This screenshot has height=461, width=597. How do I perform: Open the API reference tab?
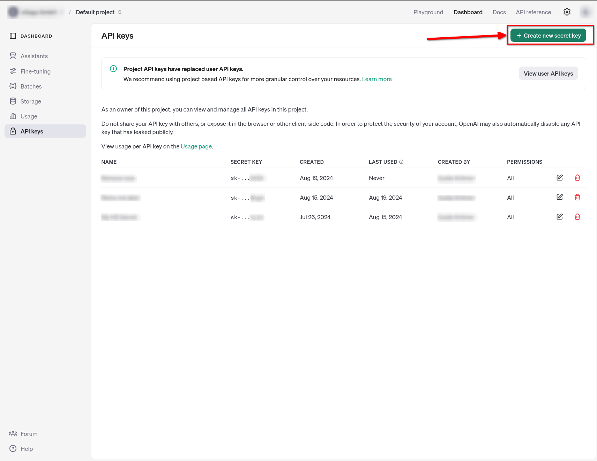tap(533, 12)
